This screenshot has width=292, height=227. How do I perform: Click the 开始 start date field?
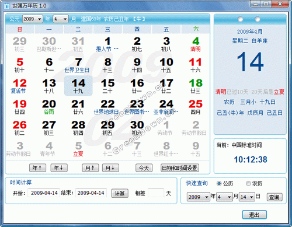(x=44, y=193)
